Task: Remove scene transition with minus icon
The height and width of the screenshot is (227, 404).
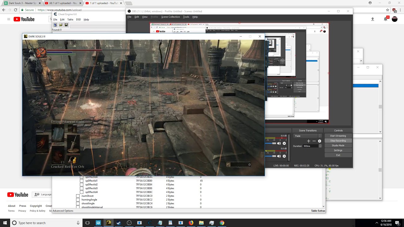Action: 314,141
